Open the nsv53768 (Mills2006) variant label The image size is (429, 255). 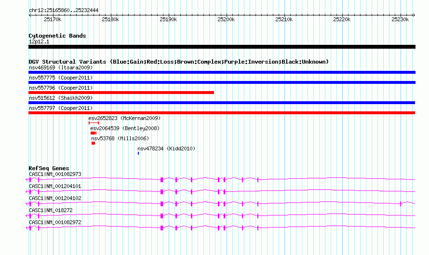click(x=120, y=138)
